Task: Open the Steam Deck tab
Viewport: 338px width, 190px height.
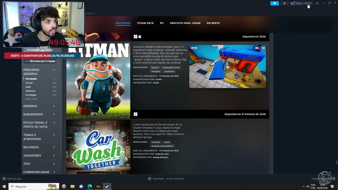Action: tap(145, 23)
